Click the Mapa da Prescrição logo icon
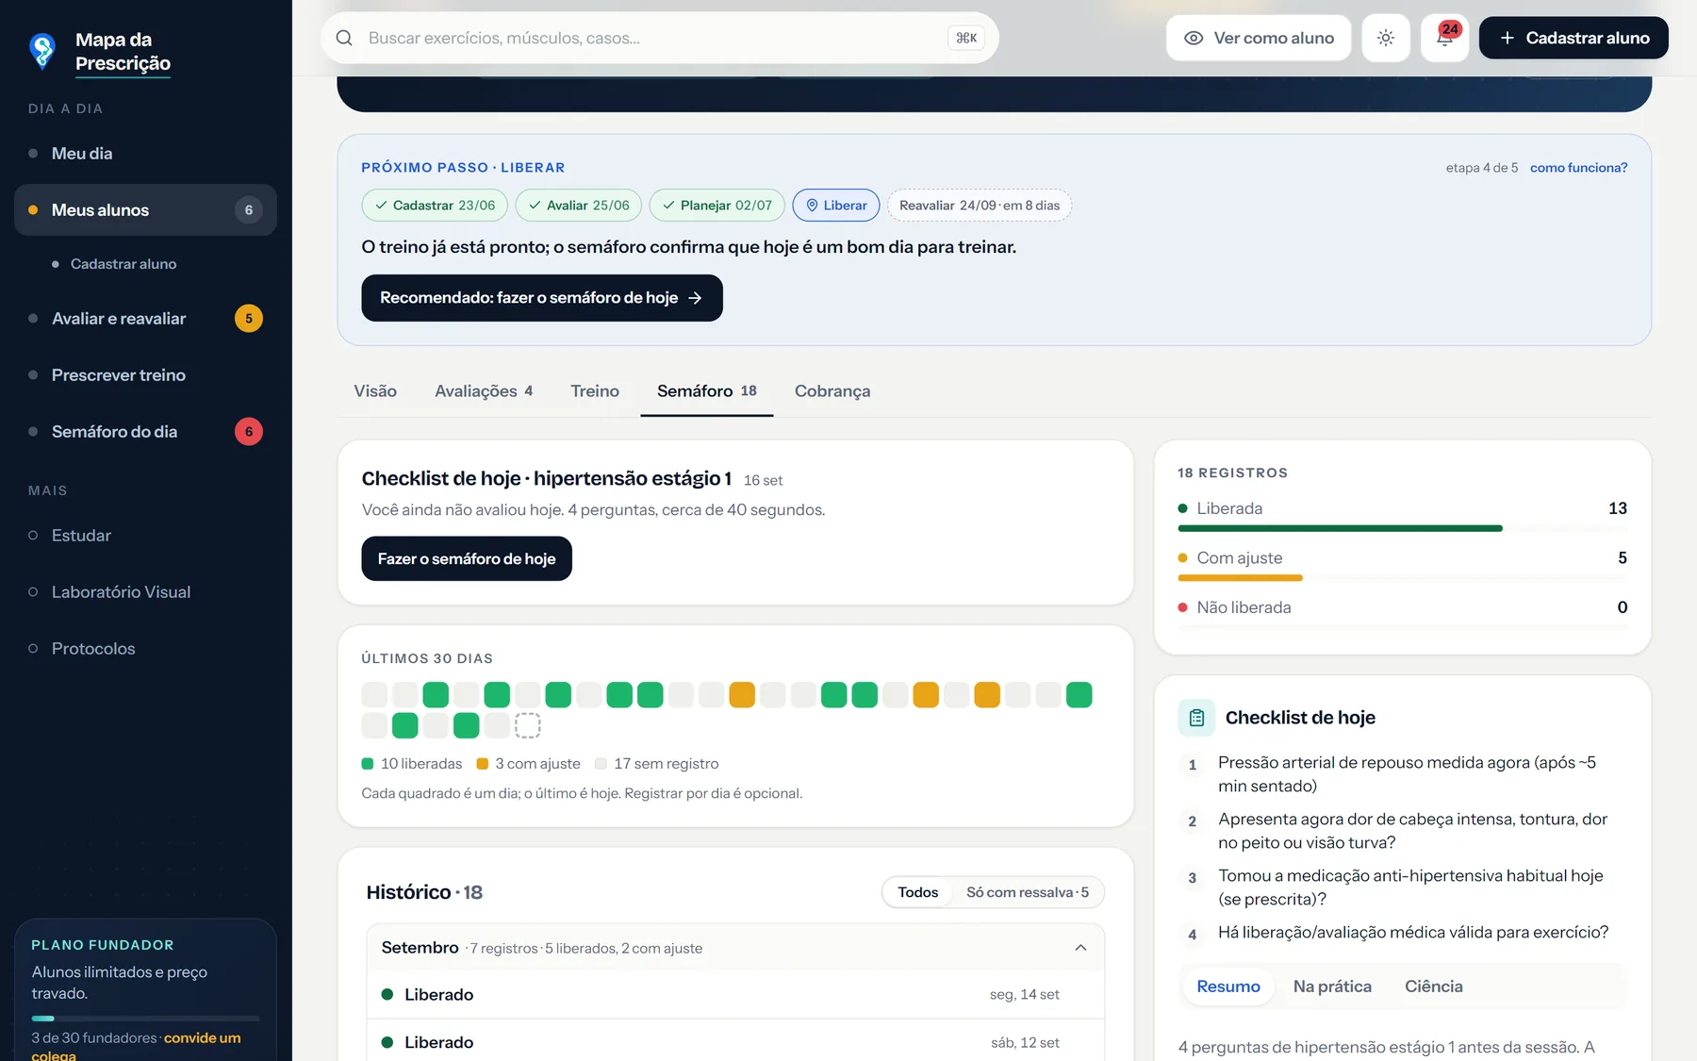1697x1061 pixels. pyautogui.click(x=42, y=51)
